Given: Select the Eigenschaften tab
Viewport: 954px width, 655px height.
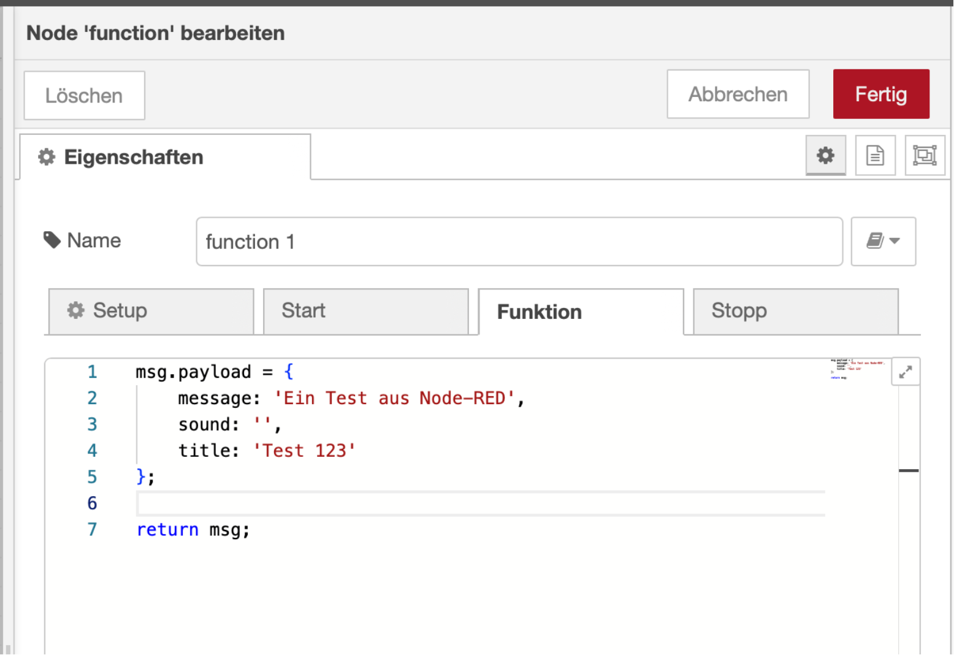Looking at the screenshot, I should [x=165, y=157].
